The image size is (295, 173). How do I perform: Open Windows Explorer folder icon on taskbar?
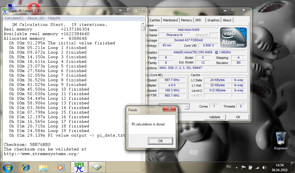click(44, 167)
